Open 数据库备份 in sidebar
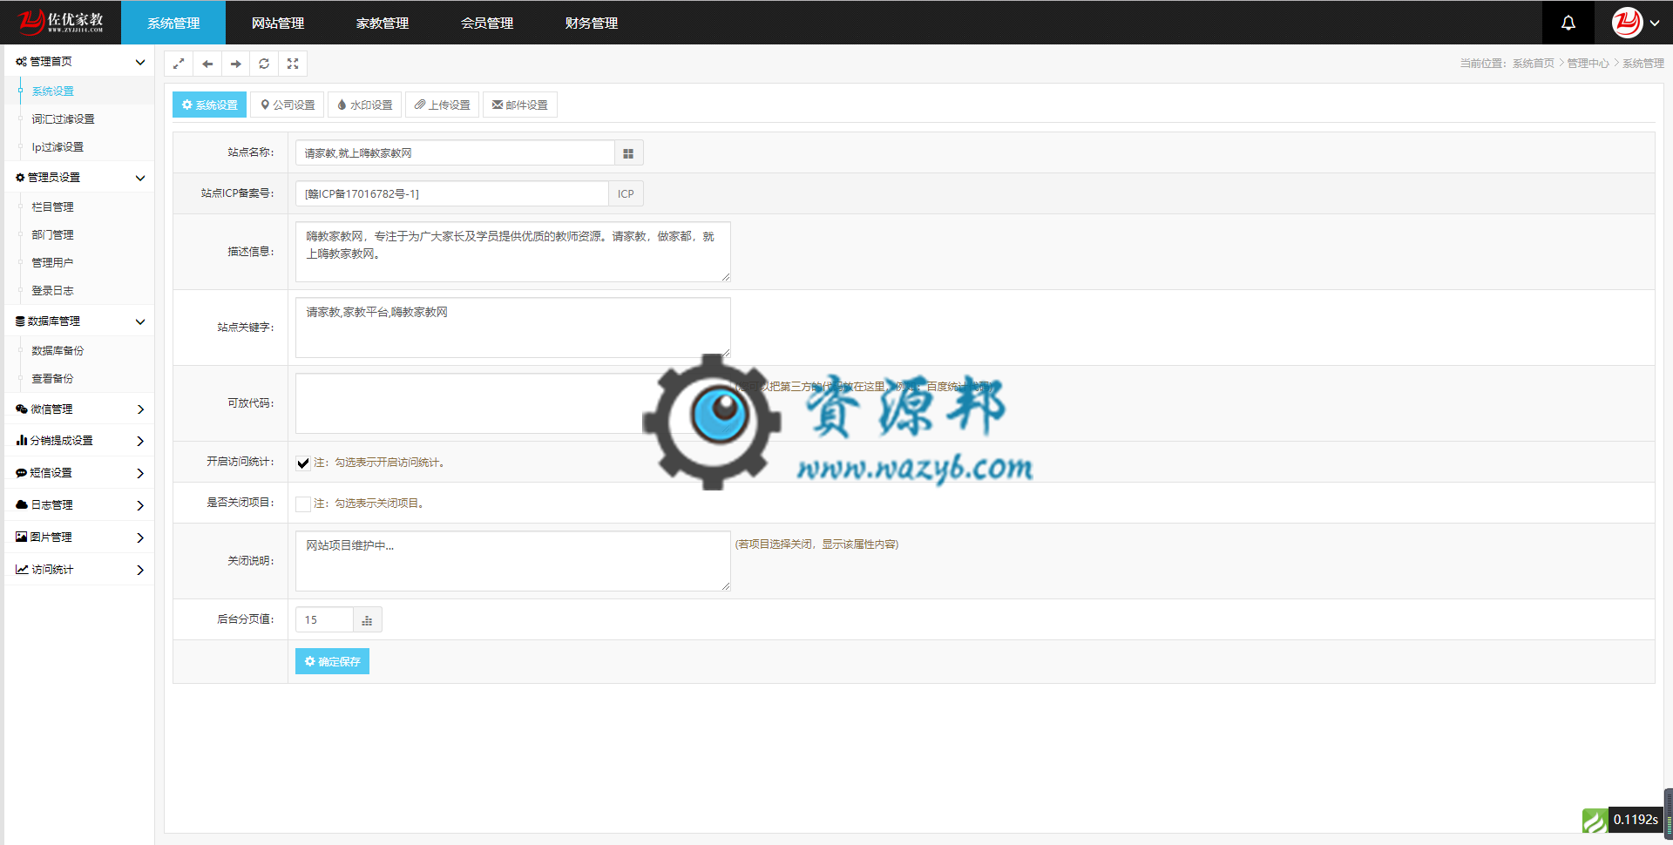This screenshot has height=845, width=1673. point(58,351)
